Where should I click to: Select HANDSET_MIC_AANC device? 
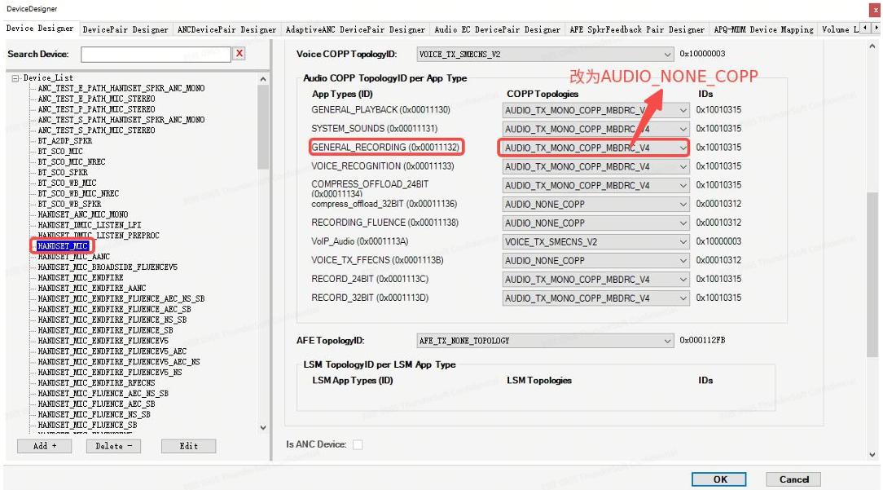coord(74,257)
